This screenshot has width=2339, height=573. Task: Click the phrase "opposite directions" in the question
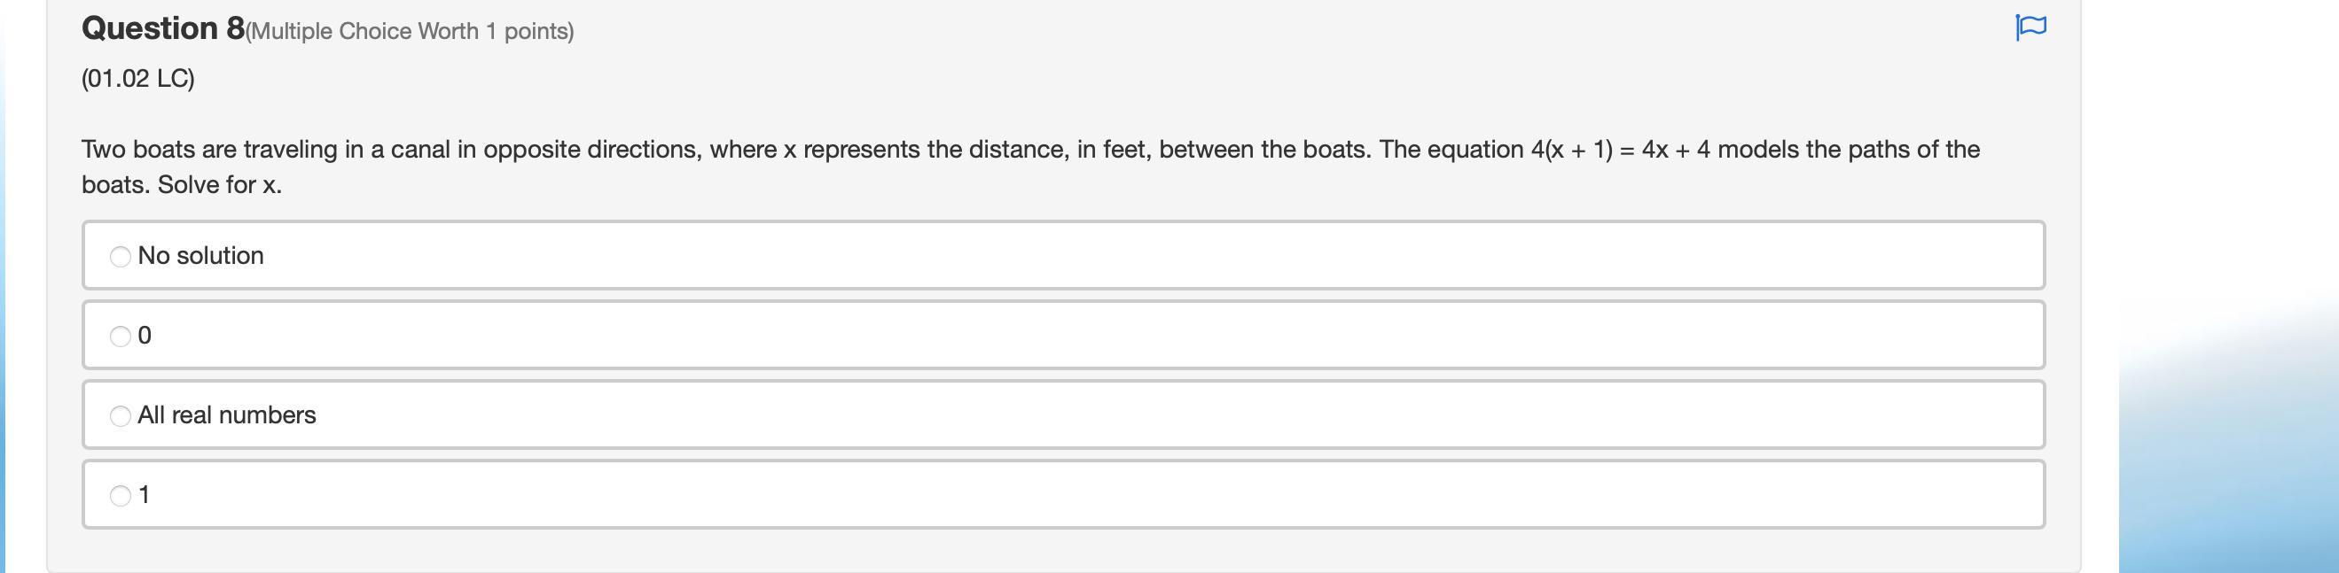[592, 150]
